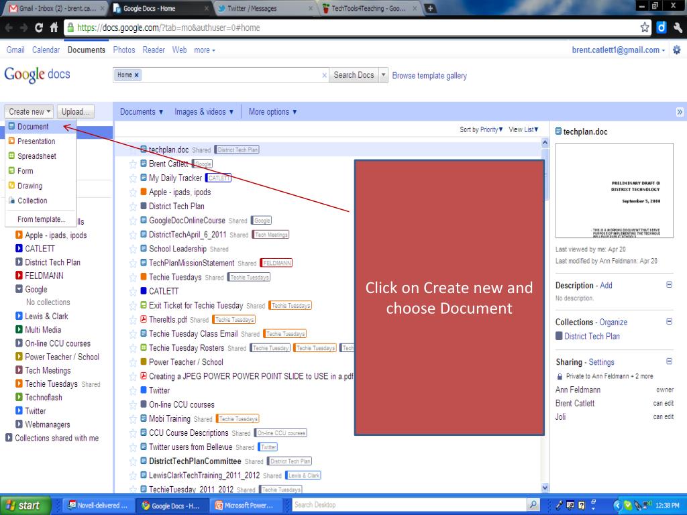Star the GoogleDocOnlineCourse document
This screenshot has height=515, width=687.
133,221
